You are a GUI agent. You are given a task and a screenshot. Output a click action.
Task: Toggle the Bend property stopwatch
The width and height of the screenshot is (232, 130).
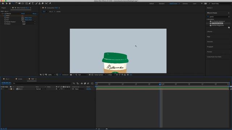tap(5, 16)
